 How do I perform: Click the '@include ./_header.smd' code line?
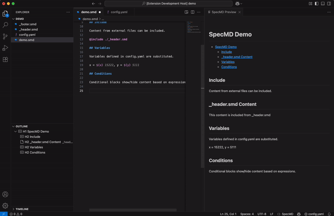pos(108,39)
